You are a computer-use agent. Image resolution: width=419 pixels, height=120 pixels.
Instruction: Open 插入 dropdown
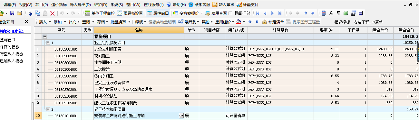point(44,22)
